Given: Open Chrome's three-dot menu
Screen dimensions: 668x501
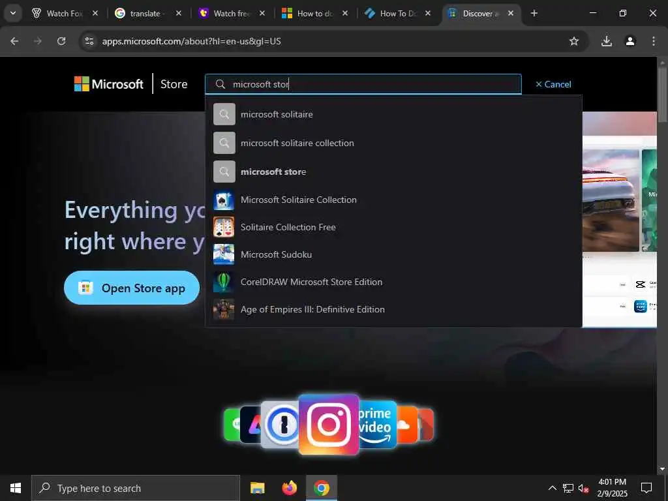Looking at the screenshot, I should click(x=654, y=41).
